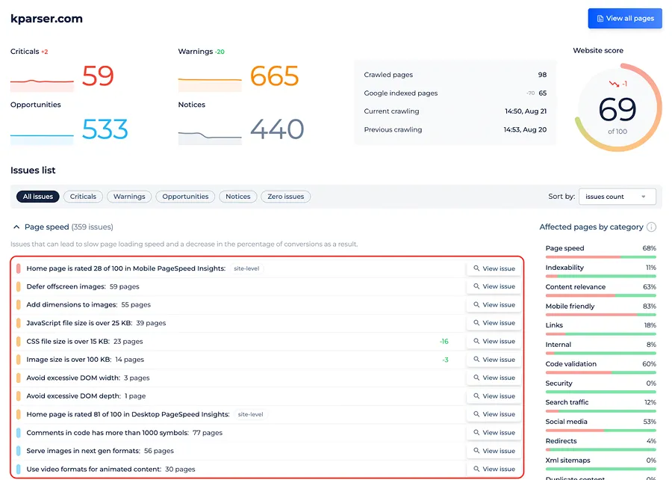Click the Mobile friendly progress bar
The image size is (672, 480).
click(x=600, y=314)
